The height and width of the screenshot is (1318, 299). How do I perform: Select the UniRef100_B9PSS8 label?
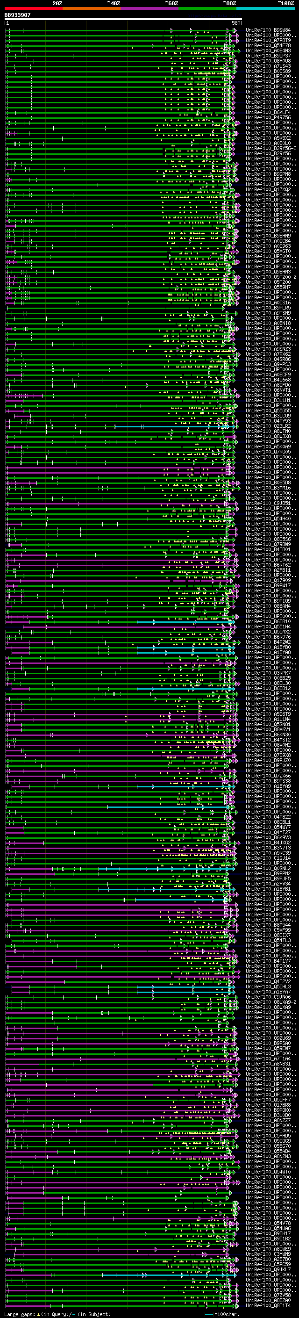[268, 781]
